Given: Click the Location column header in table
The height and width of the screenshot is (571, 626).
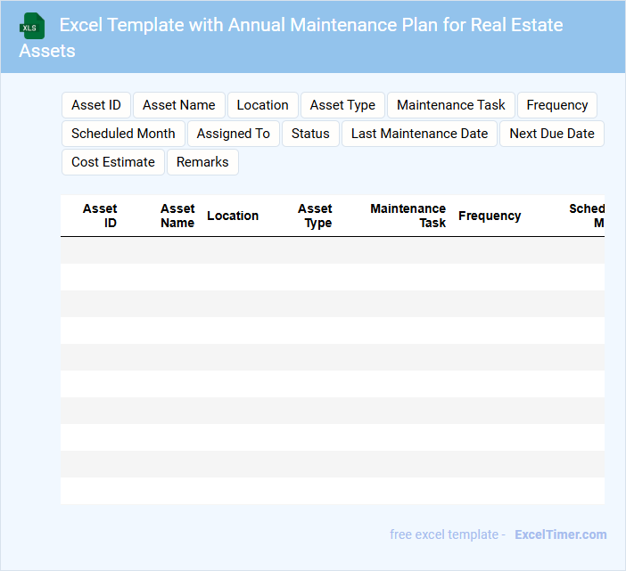Looking at the screenshot, I should [233, 216].
